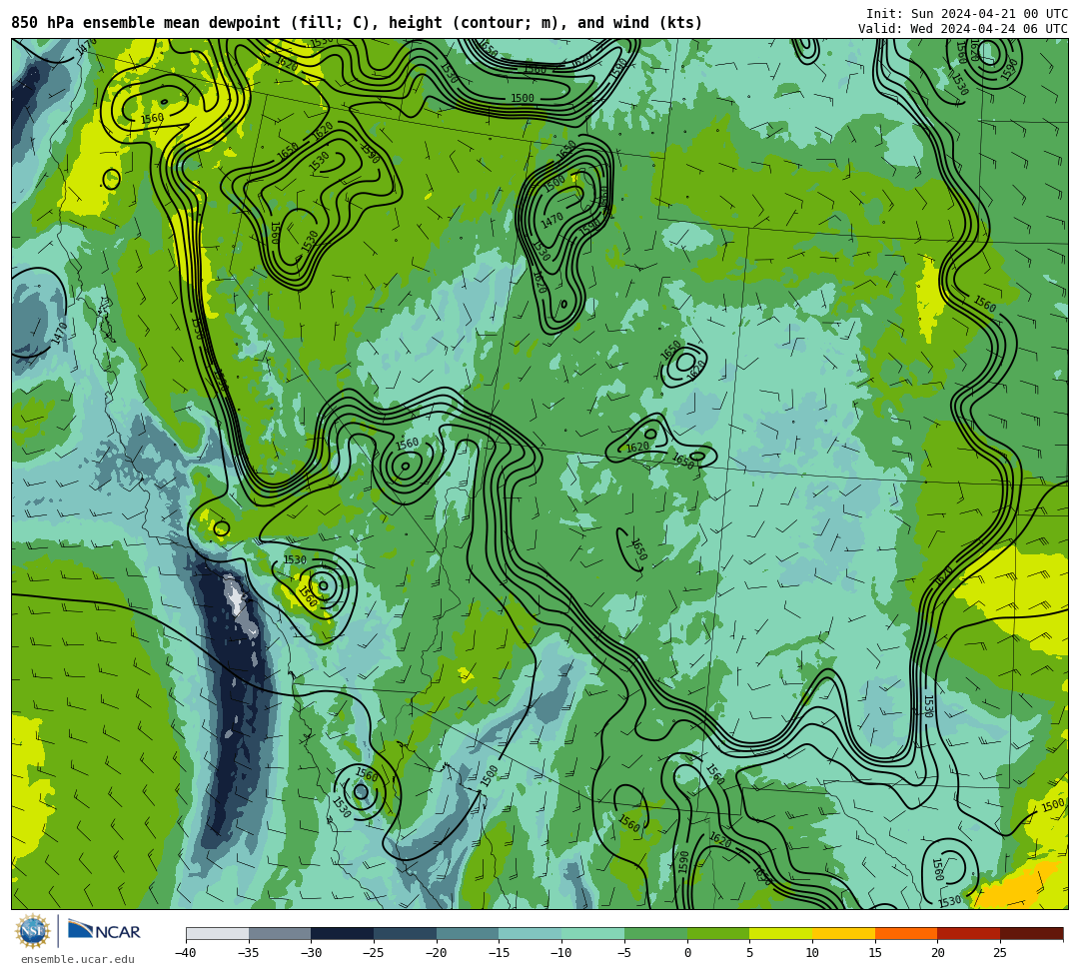Image resolution: width=1079 pixels, height=972 pixels.
Task: Click the 1470 label inside the closed low contour
Action: point(551,220)
